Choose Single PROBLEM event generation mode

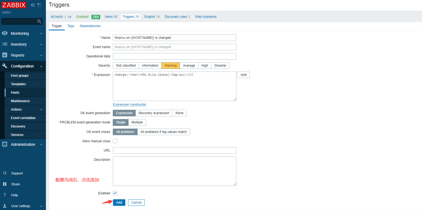pyautogui.click(x=121, y=122)
